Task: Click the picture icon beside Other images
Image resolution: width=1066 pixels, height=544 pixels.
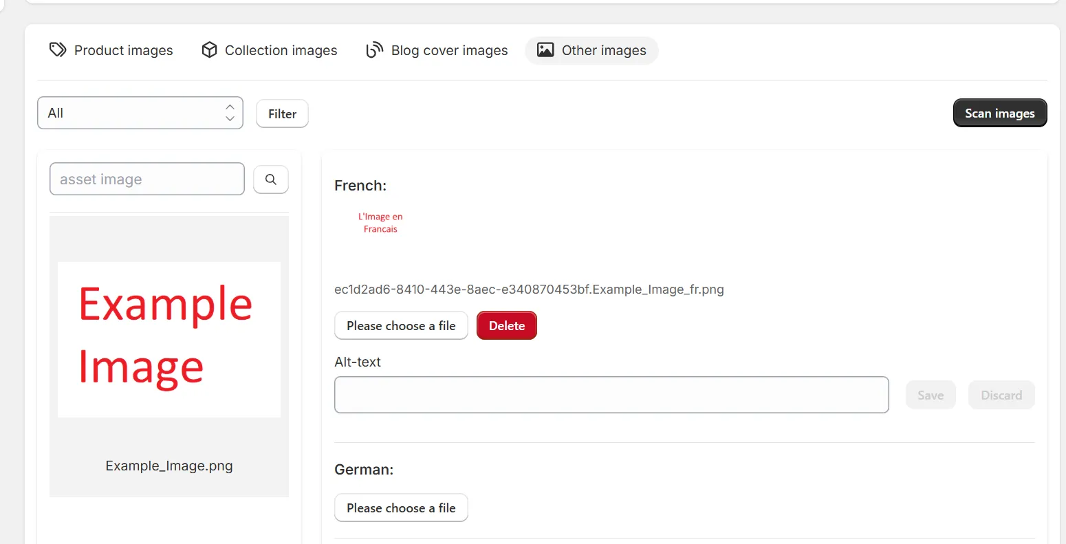Action: [x=545, y=50]
